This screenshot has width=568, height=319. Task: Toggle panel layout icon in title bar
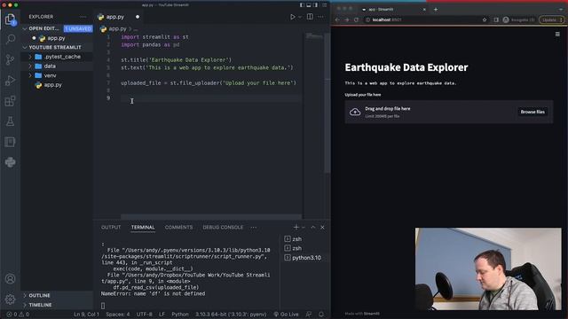point(309,5)
